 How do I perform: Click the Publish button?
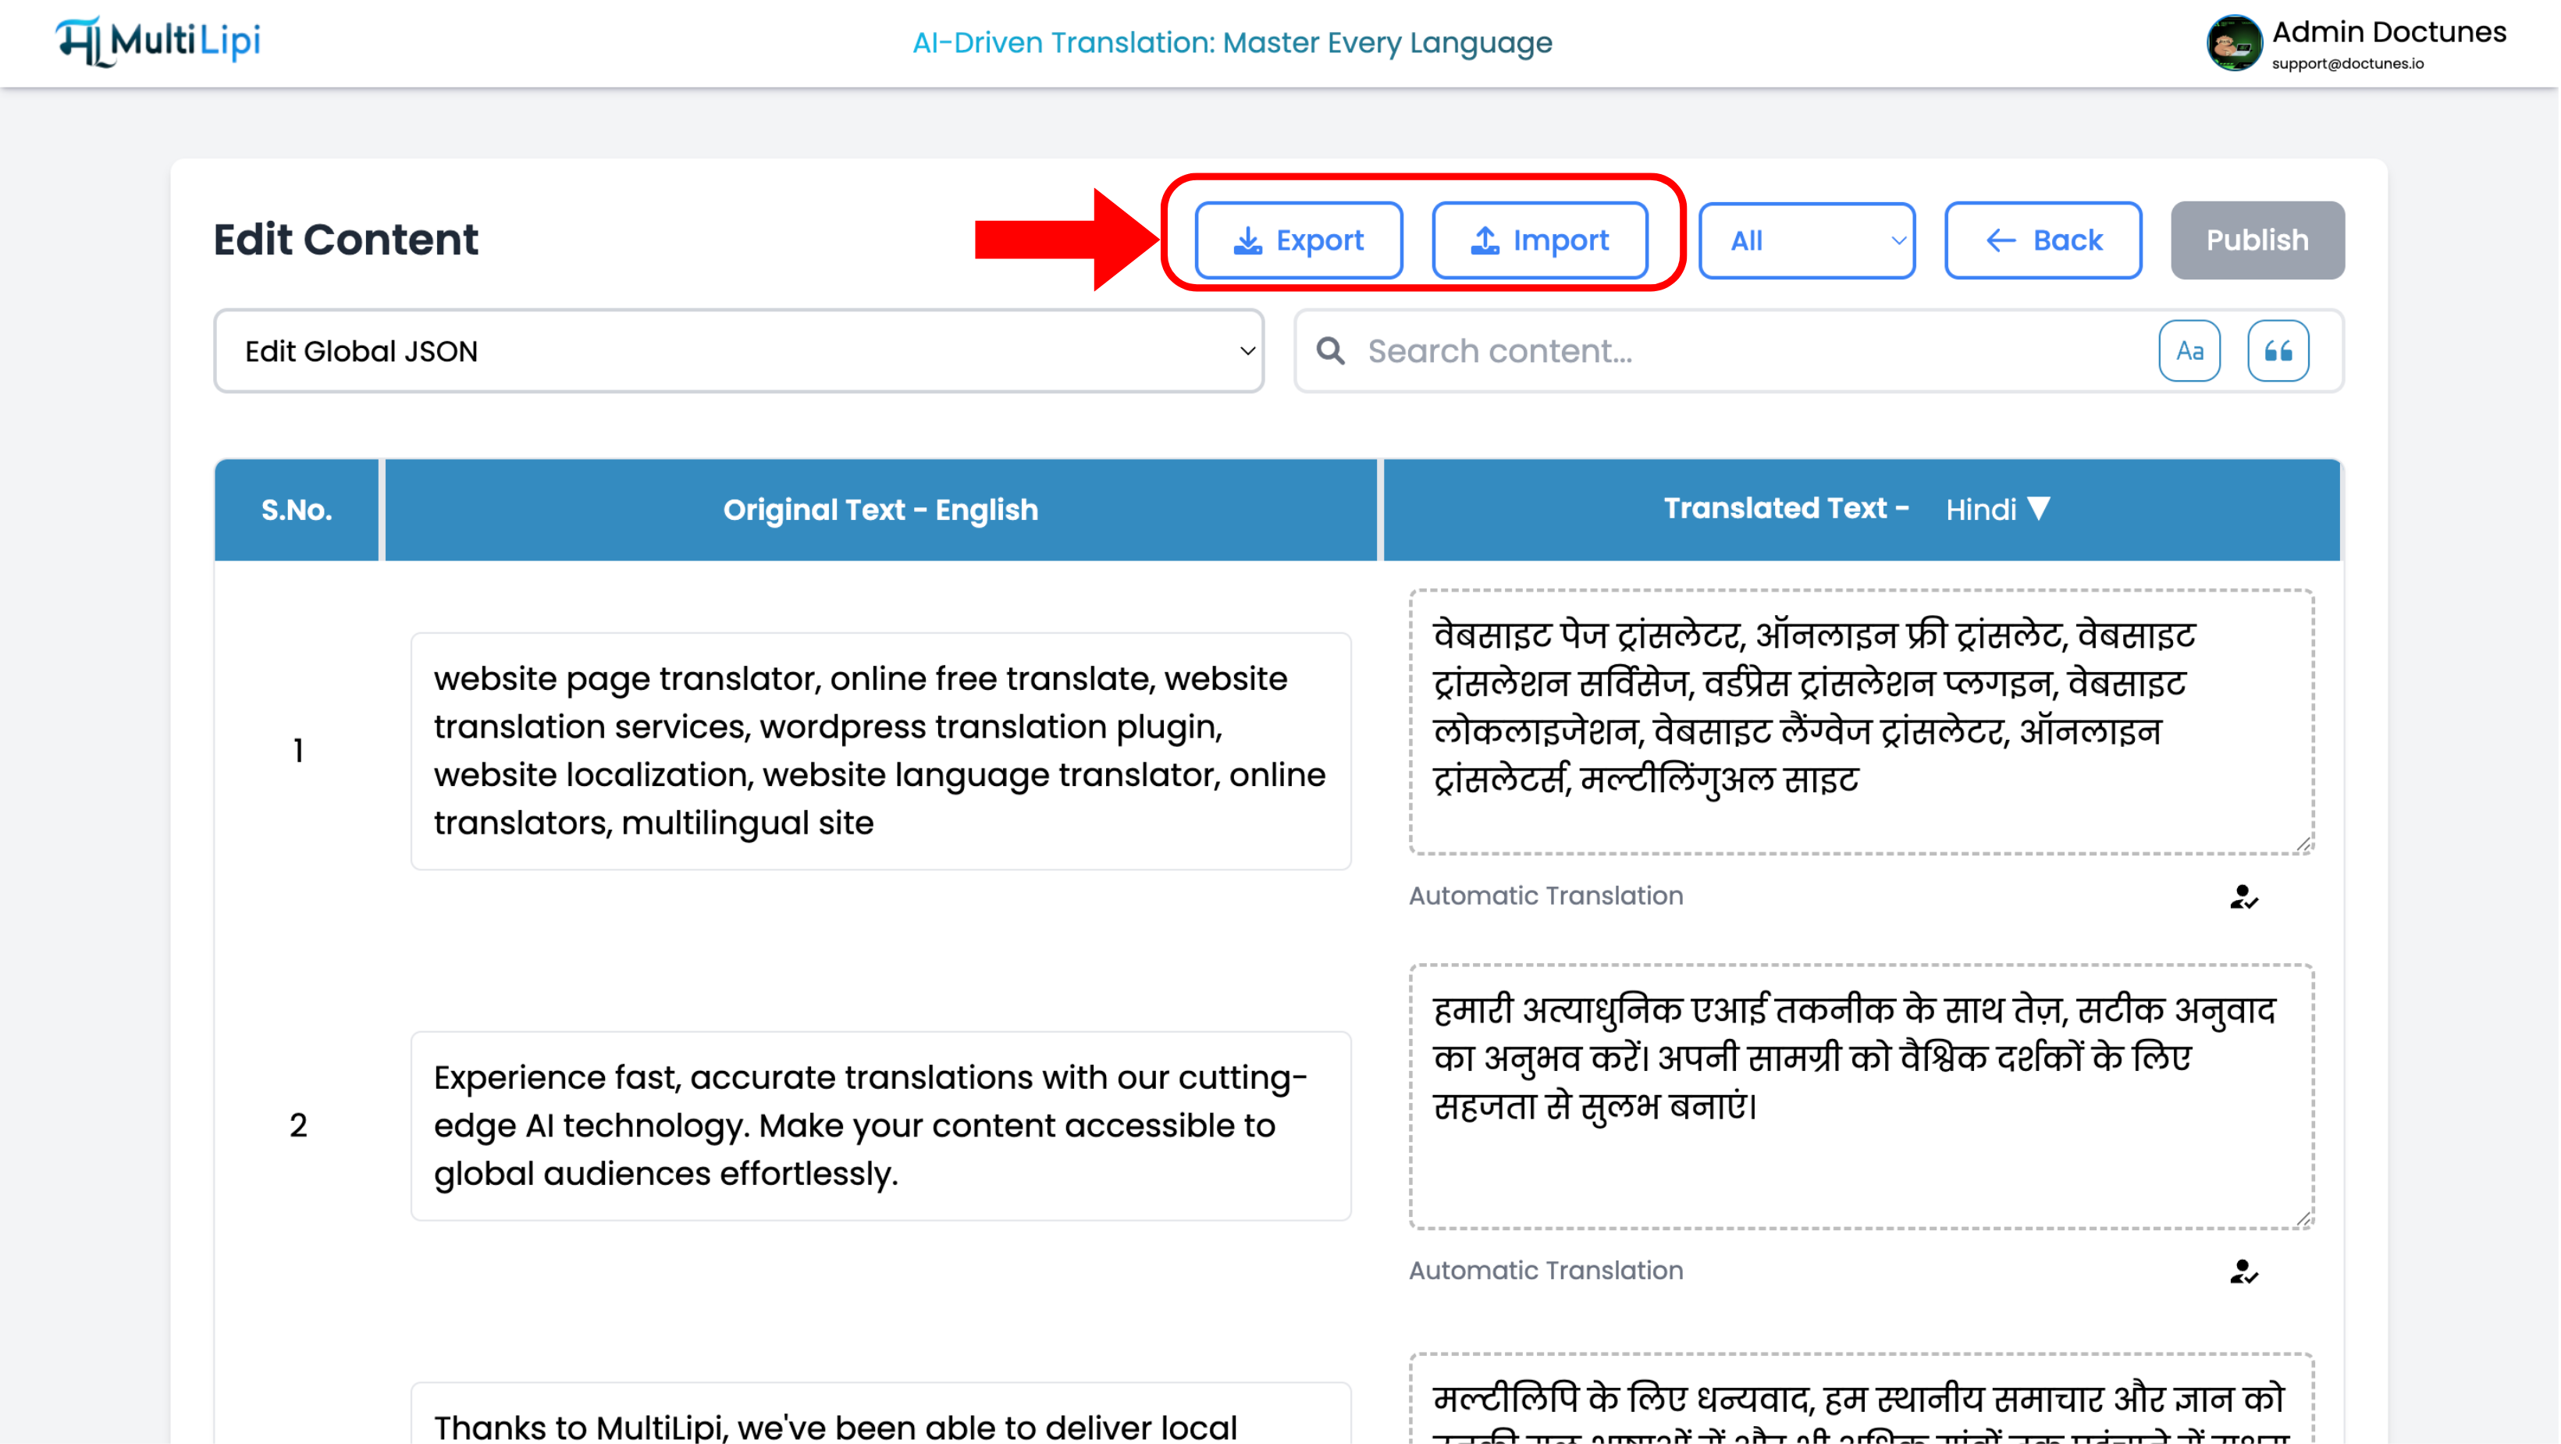click(x=2257, y=240)
